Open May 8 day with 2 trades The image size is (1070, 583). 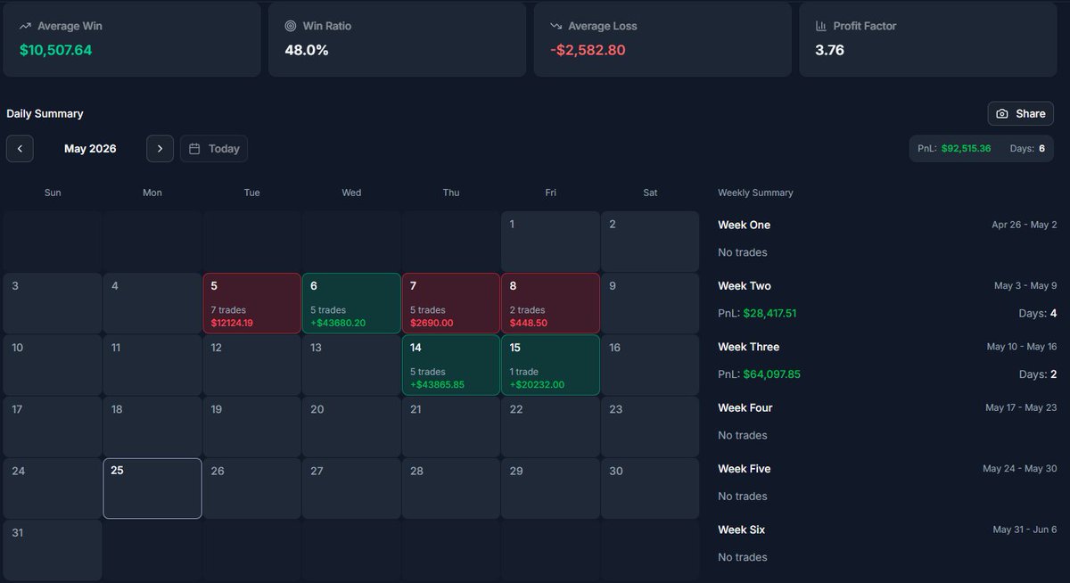(550, 303)
